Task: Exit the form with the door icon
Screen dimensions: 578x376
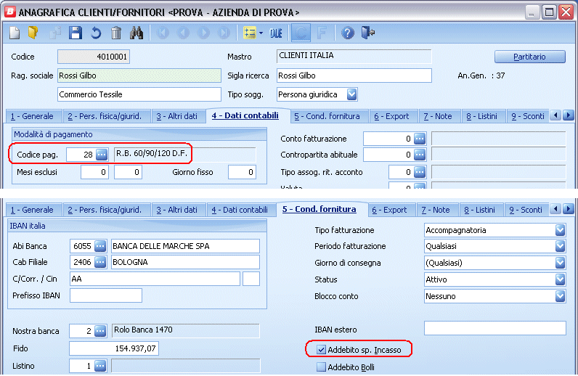Action: tap(368, 33)
